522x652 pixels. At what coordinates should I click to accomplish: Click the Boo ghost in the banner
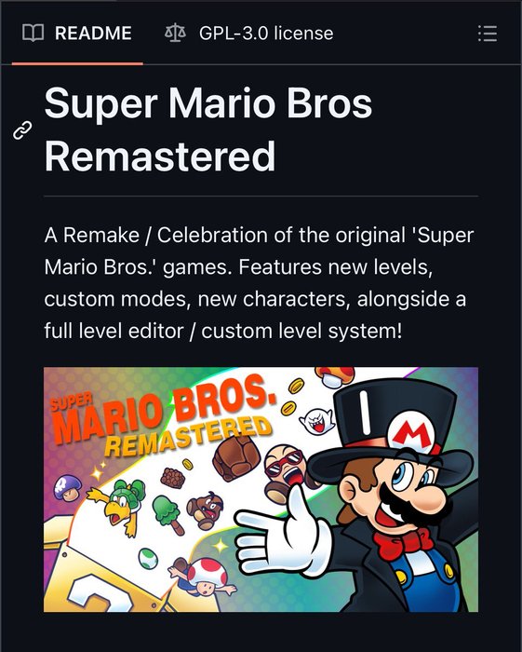click(x=317, y=422)
